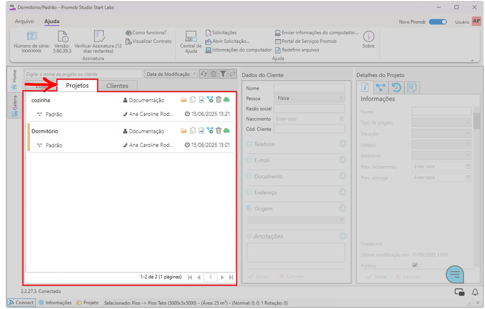
Task: Open folder icon for cozinha project
Action: tap(184, 100)
